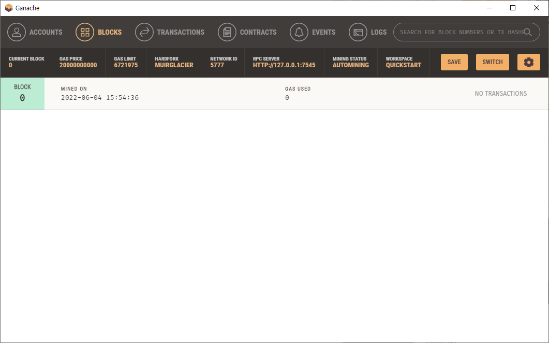549x343 pixels.
Task: Click the Gas Used value 0
Action: (287, 98)
